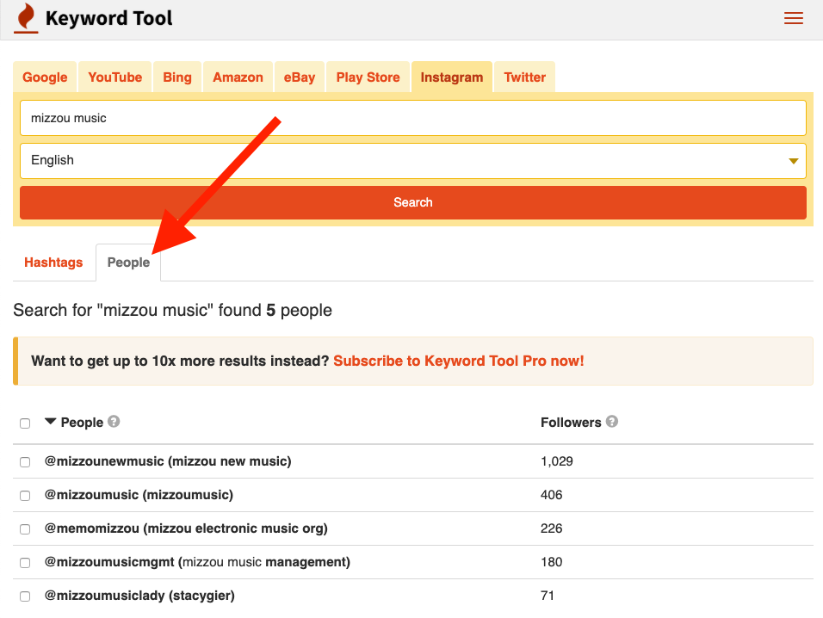Click Subscribe to Keyword Tool Pro now link
The width and height of the screenshot is (823, 618).
(459, 361)
